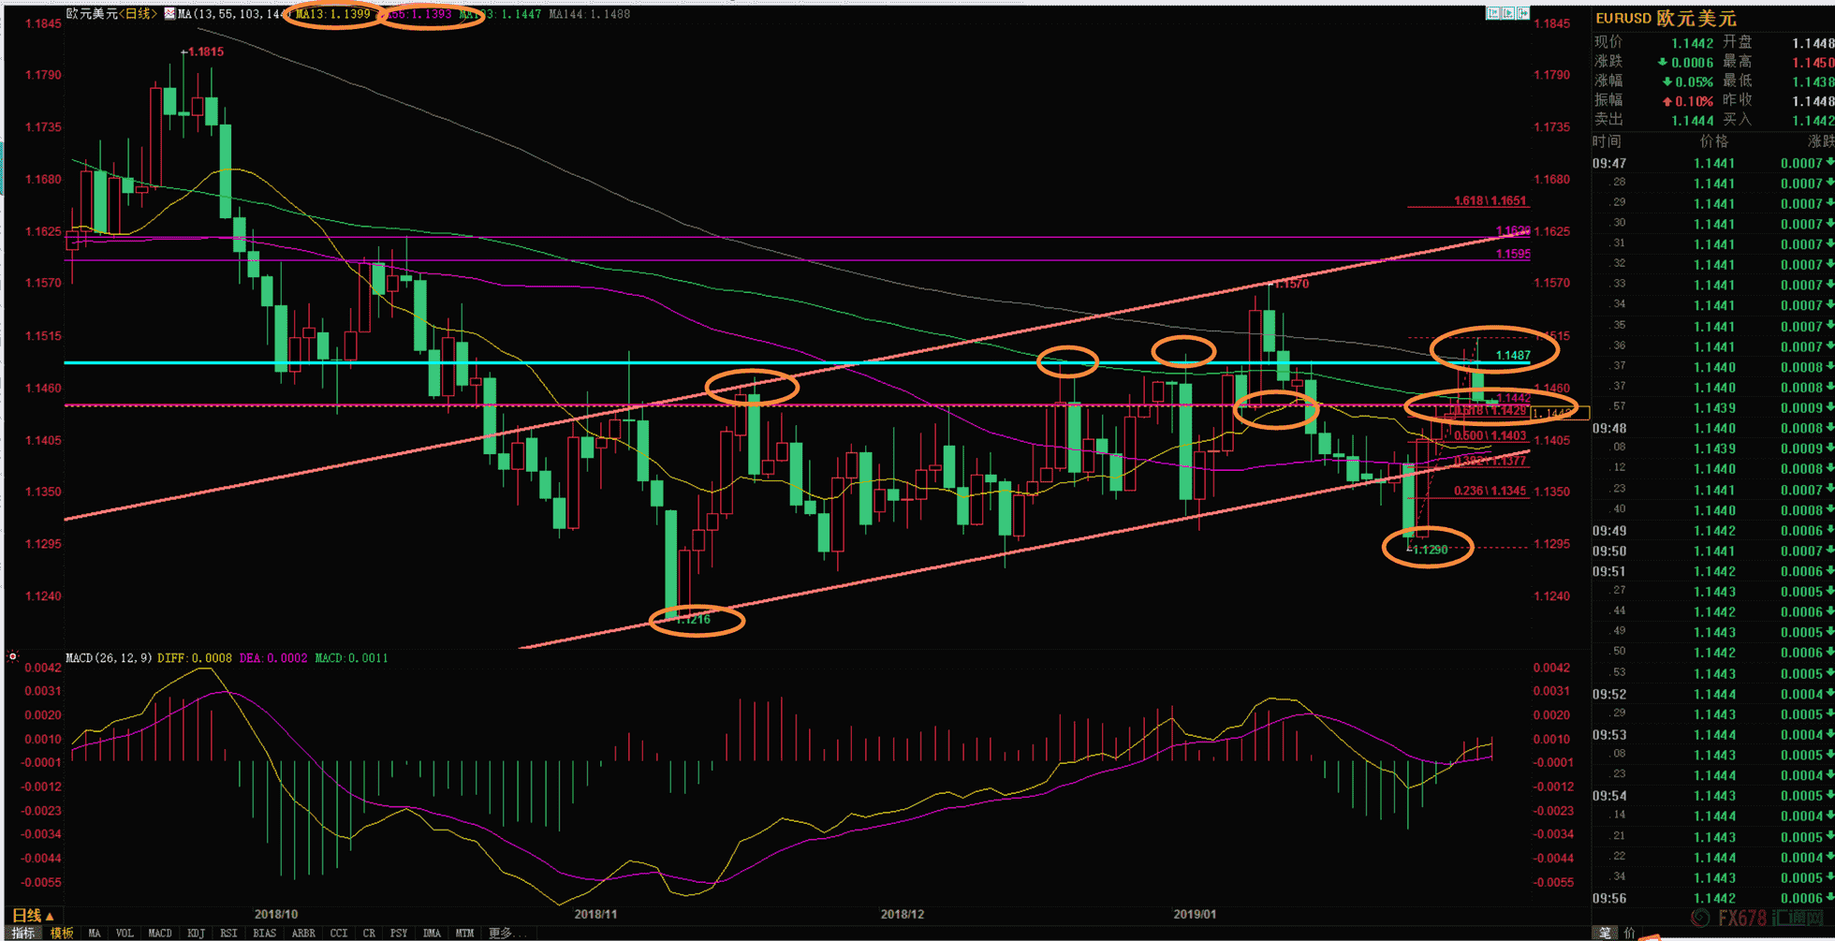Select the CCI indicator
The width and height of the screenshot is (1835, 941).
tap(339, 934)
